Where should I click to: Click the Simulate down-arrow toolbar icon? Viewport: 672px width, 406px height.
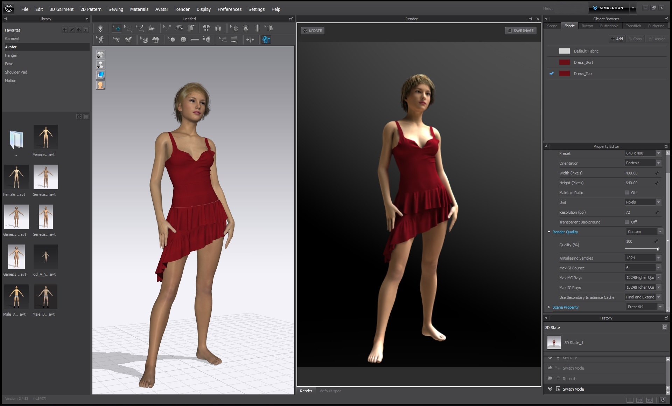(x=100, y=28)
